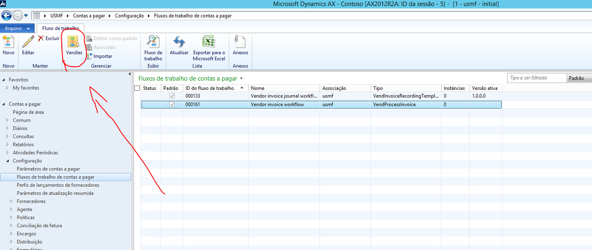The image size is (592, 250).
Task: Click Excluir delete icon
Action: [x=41, y=38]
